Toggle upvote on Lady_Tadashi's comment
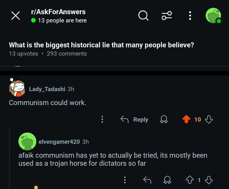Viewport: 229px width, 189px height. [x=186, y=119]
